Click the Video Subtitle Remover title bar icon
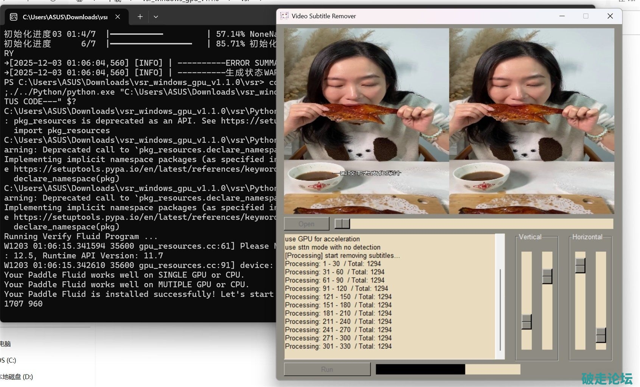640x387 pixels. (x=284, y=16)
